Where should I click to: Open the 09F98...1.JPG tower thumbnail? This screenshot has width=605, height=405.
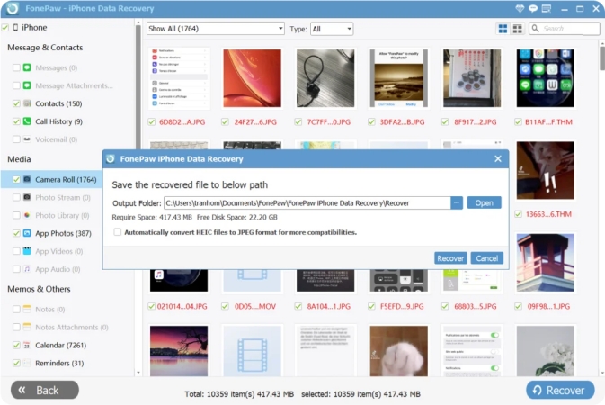pyautogui.click(x=545, y=263)
